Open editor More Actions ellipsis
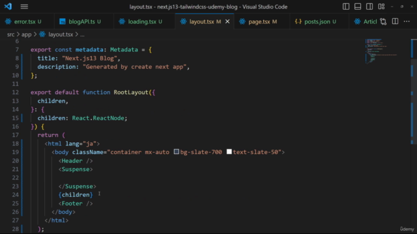Image resolution: width=417 pixels, height=234 pixels. pyautogui.click(x=407, y=21)
